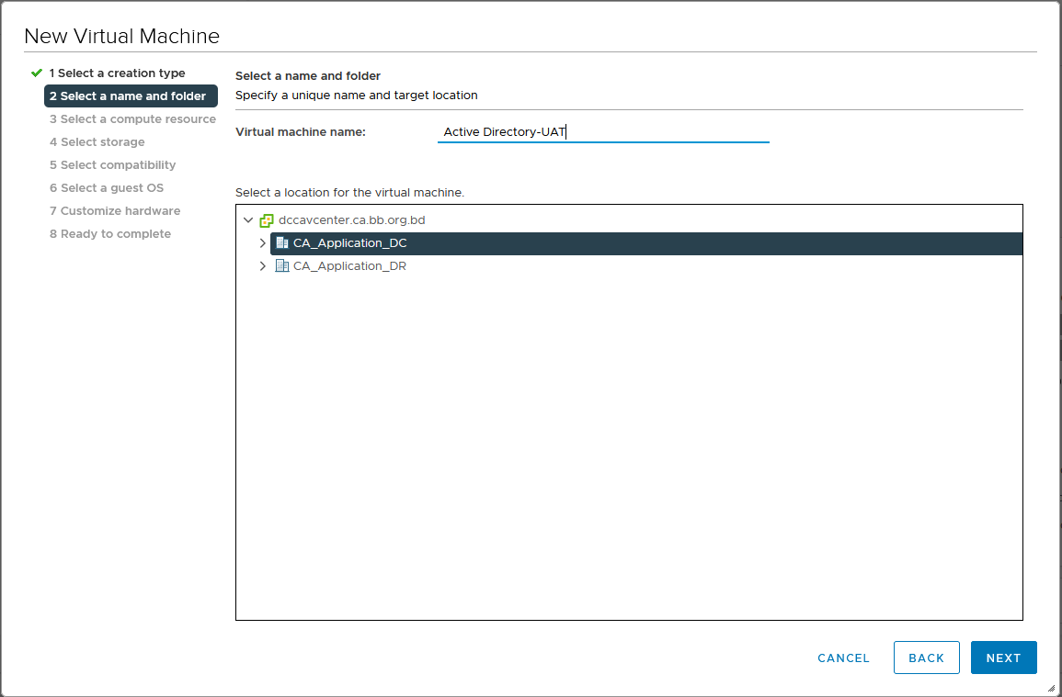Viewport: 1062px width, 697px height.
Task: Select step 5 Select compatibility
Action: click(x=112, y=165)
